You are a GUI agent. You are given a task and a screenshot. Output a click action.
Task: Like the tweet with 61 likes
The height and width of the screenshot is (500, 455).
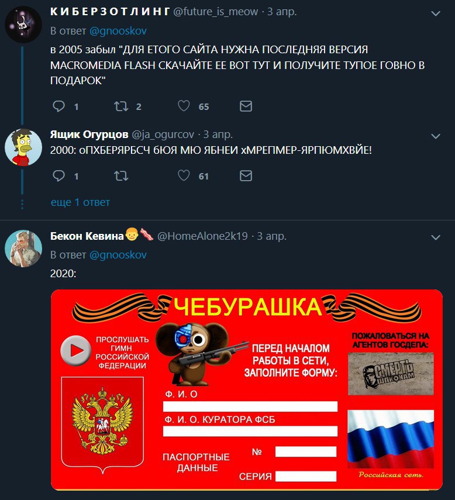184,175
